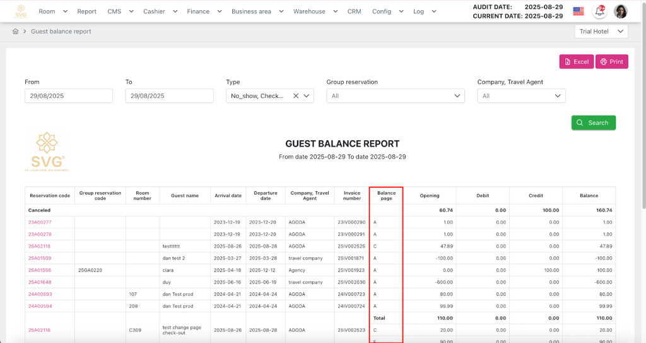Image resolution: width=646 pixels, height=343 pixels.
Task: Click the home breadcrumb icon
Action: click(x=15, y=32)
